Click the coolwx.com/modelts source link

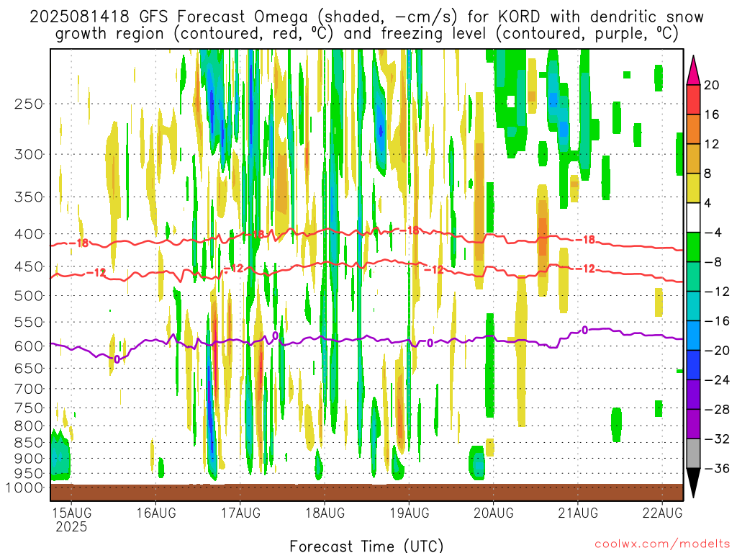[662, 544]
